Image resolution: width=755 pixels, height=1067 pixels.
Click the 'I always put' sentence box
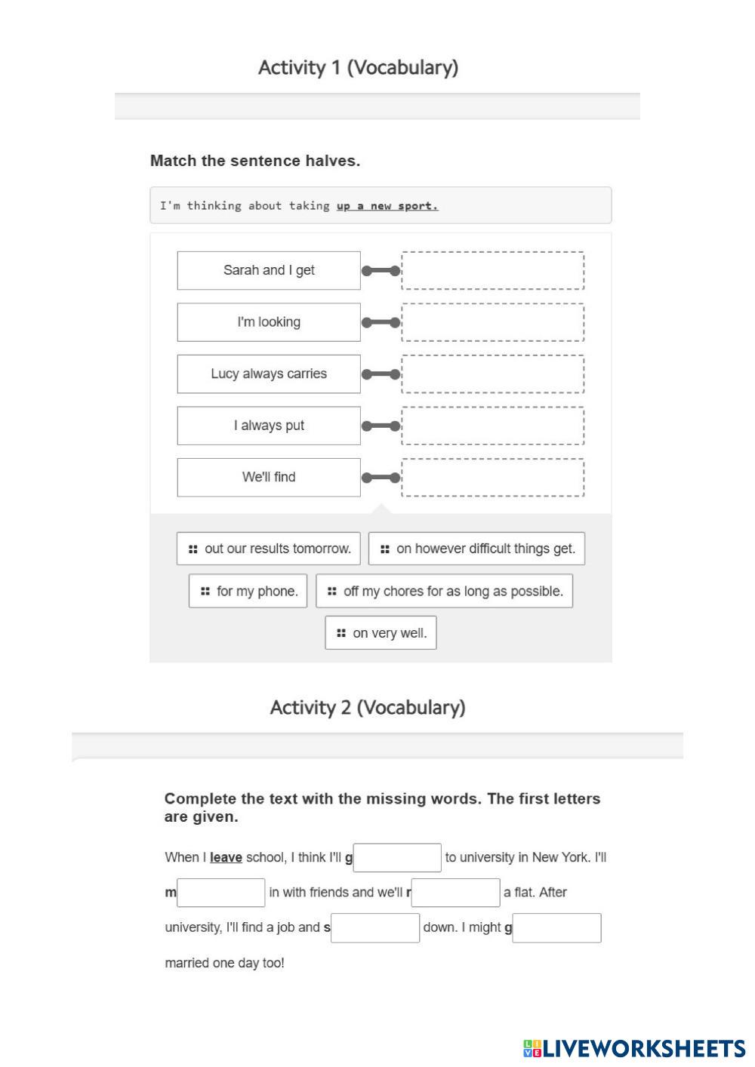[269, 426]
